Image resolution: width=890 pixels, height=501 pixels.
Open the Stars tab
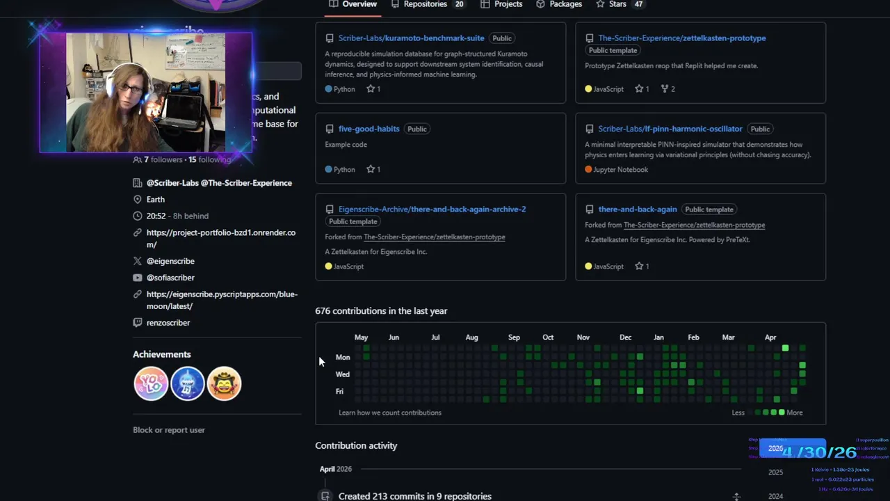[620, 4]
